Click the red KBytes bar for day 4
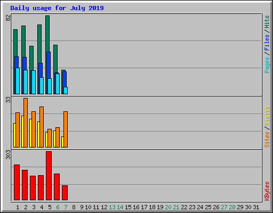 click(41, 188)
